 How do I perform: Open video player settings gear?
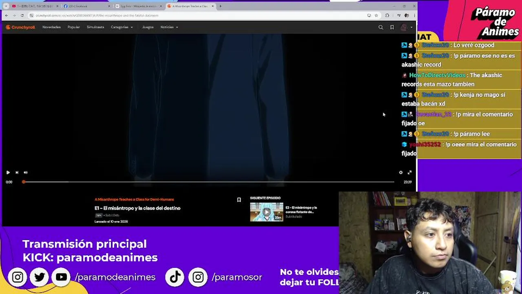[x=400, y=172]
